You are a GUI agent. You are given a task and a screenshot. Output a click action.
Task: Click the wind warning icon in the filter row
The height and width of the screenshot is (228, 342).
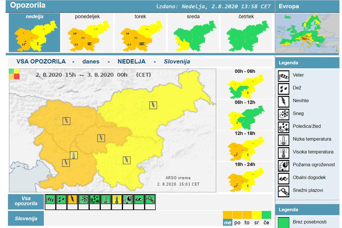point(50,200)
